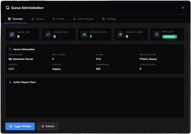
Task: Click the Priority Users count 0
Action: (x=127, y=37)
